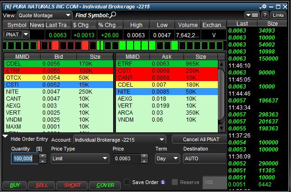Click the Save Order info icon
291x192 pixels.
pyautogui.click(x=163, y=182)
